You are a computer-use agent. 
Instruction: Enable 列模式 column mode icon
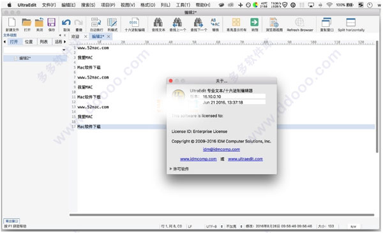coord(112,22)
